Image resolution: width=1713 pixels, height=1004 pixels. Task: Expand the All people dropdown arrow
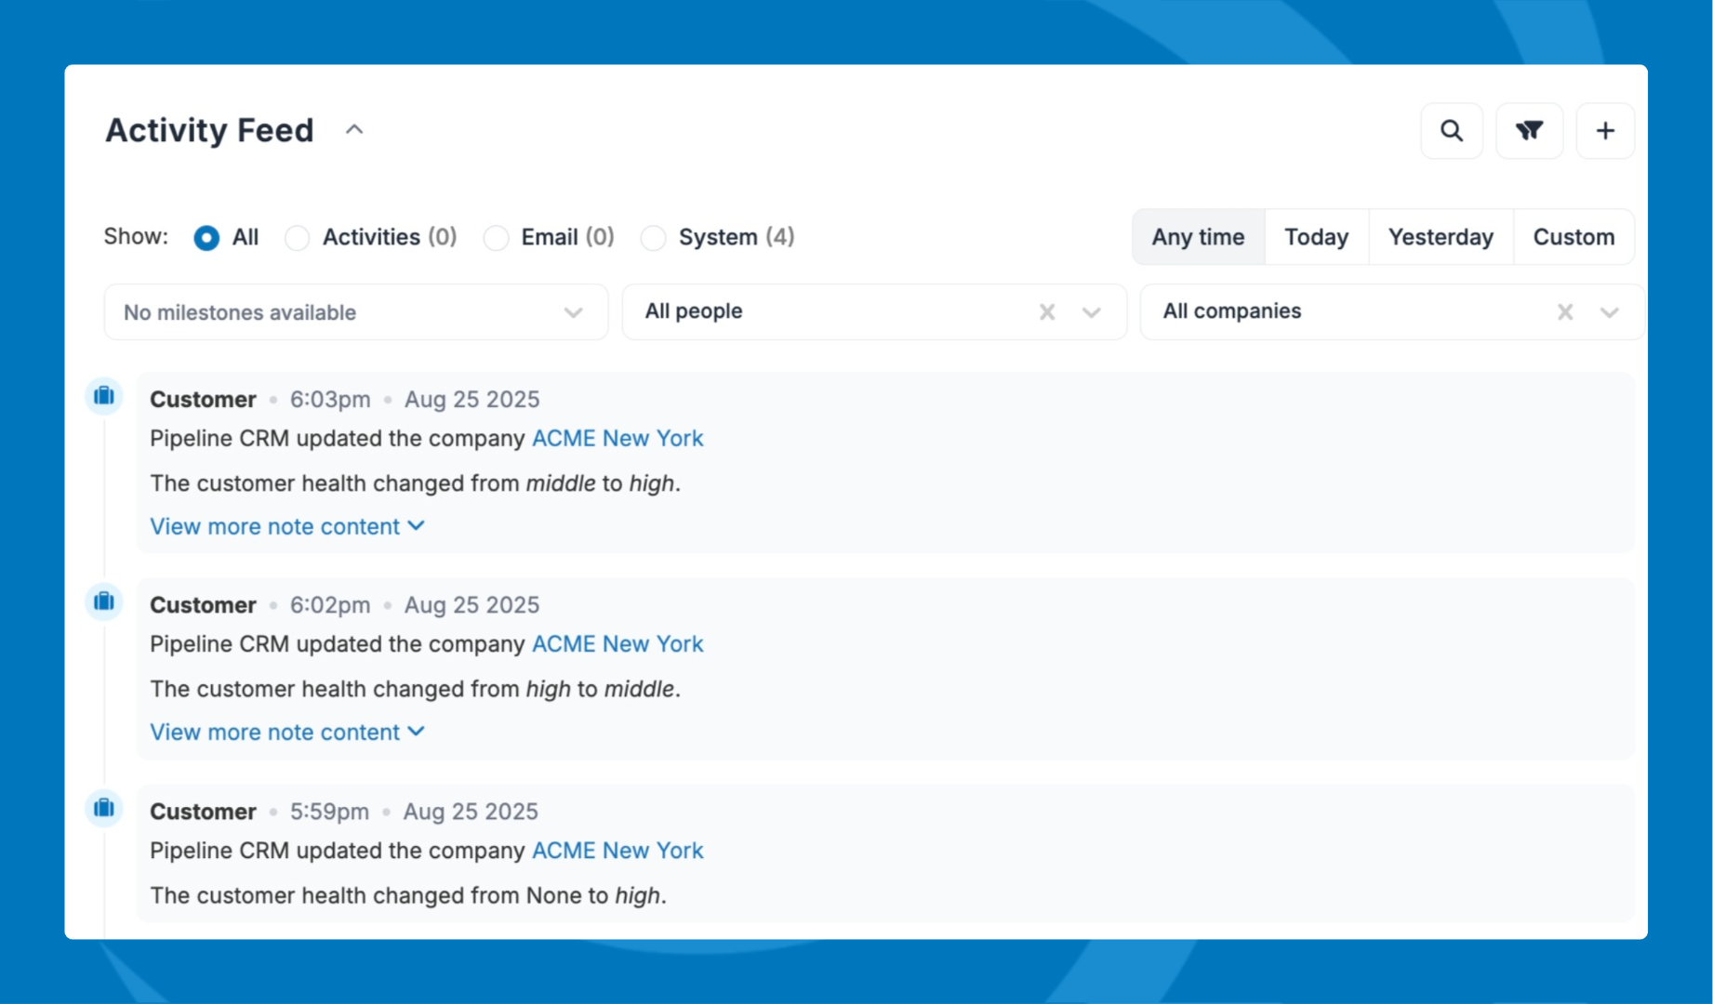click(x=1092, y=312)
